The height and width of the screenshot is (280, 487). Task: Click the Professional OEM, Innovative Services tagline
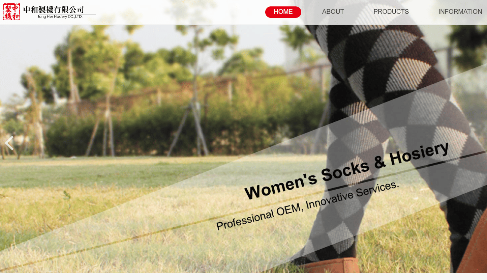308,205
